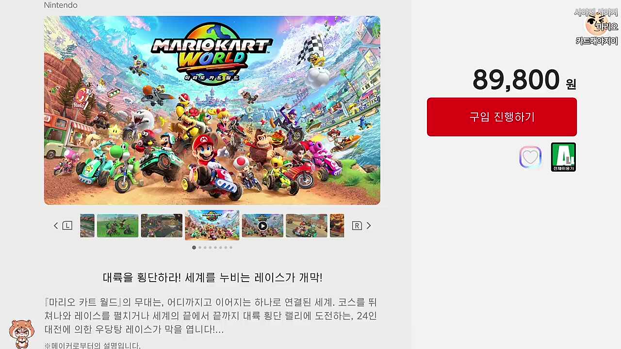This screenshot has width=621, height=349.
Task: Select the first gallery pagination dot
Action: [x=194, y=248]
